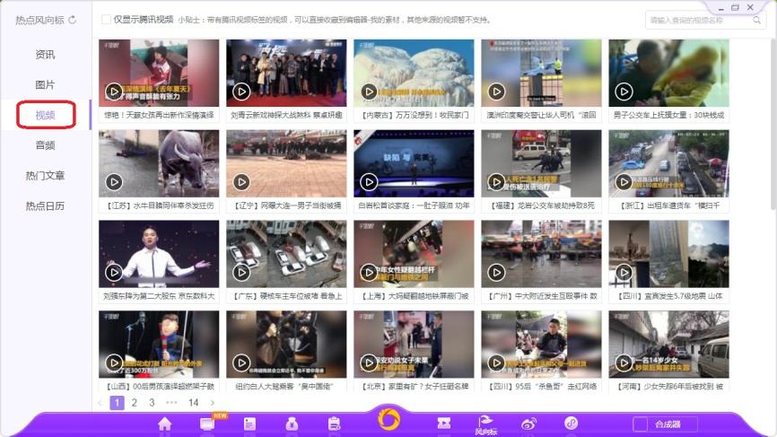The height and width of the screenshot is (437, 777).
Task: Play the 男子公交车上抚摸女童 video
Action: point(624,92)
